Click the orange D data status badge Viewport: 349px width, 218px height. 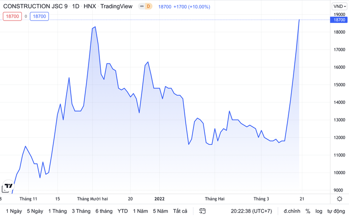[x=148, y=6]
